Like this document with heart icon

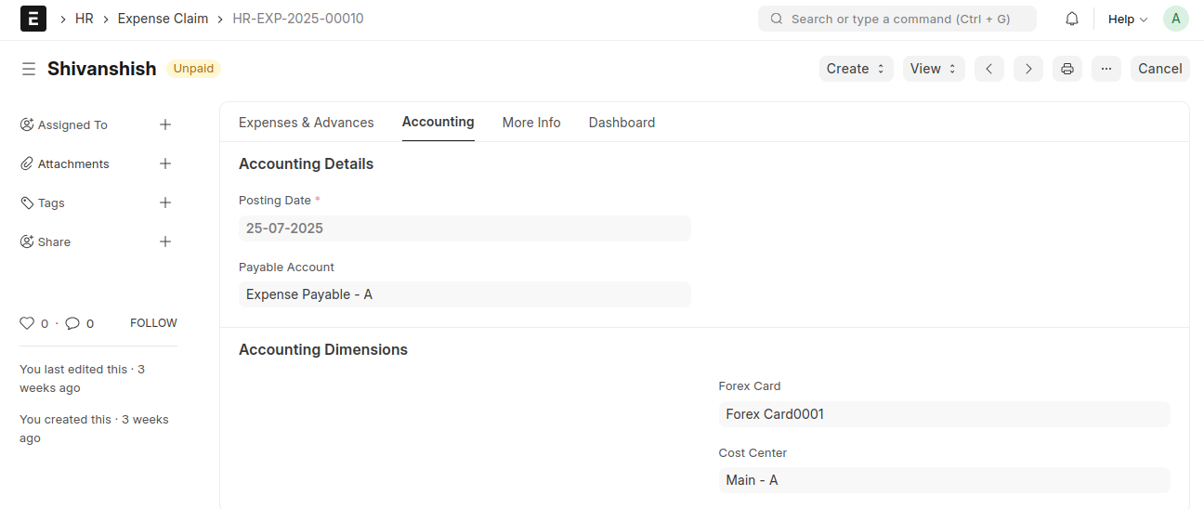click(x=27, y=323)
